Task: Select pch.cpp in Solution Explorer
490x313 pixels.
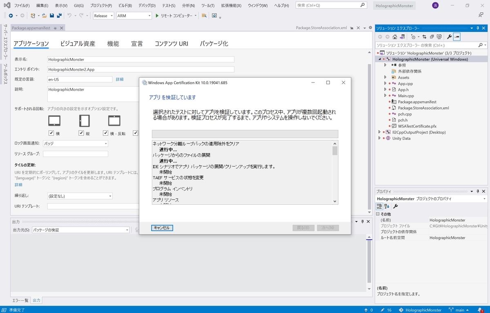Action: coord(405,114)
